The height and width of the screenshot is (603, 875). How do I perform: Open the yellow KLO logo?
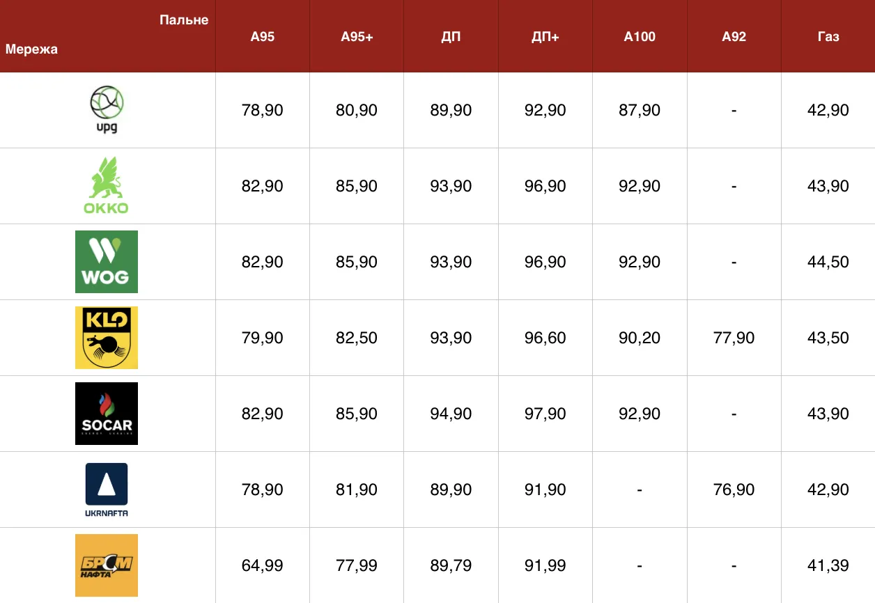(107, 338)
